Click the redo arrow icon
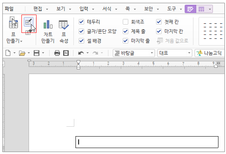Viewport: 226px width, 154px height. pyautogui.click(x=95, y=53)
